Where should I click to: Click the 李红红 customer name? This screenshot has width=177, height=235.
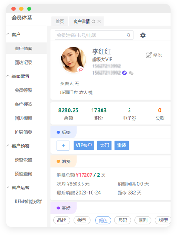(x=102, y=51)
